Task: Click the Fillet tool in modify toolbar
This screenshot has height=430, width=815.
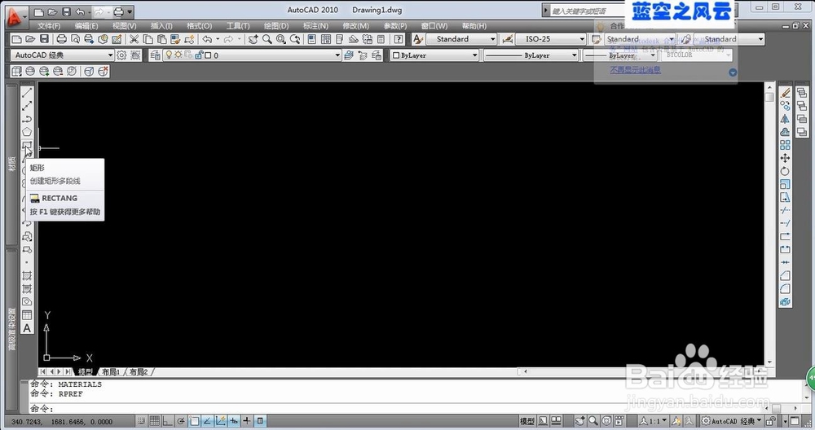Action: point(785,289)
